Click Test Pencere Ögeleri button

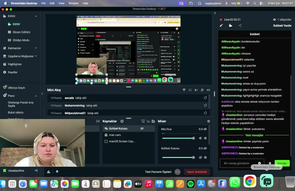click(158, 172)
